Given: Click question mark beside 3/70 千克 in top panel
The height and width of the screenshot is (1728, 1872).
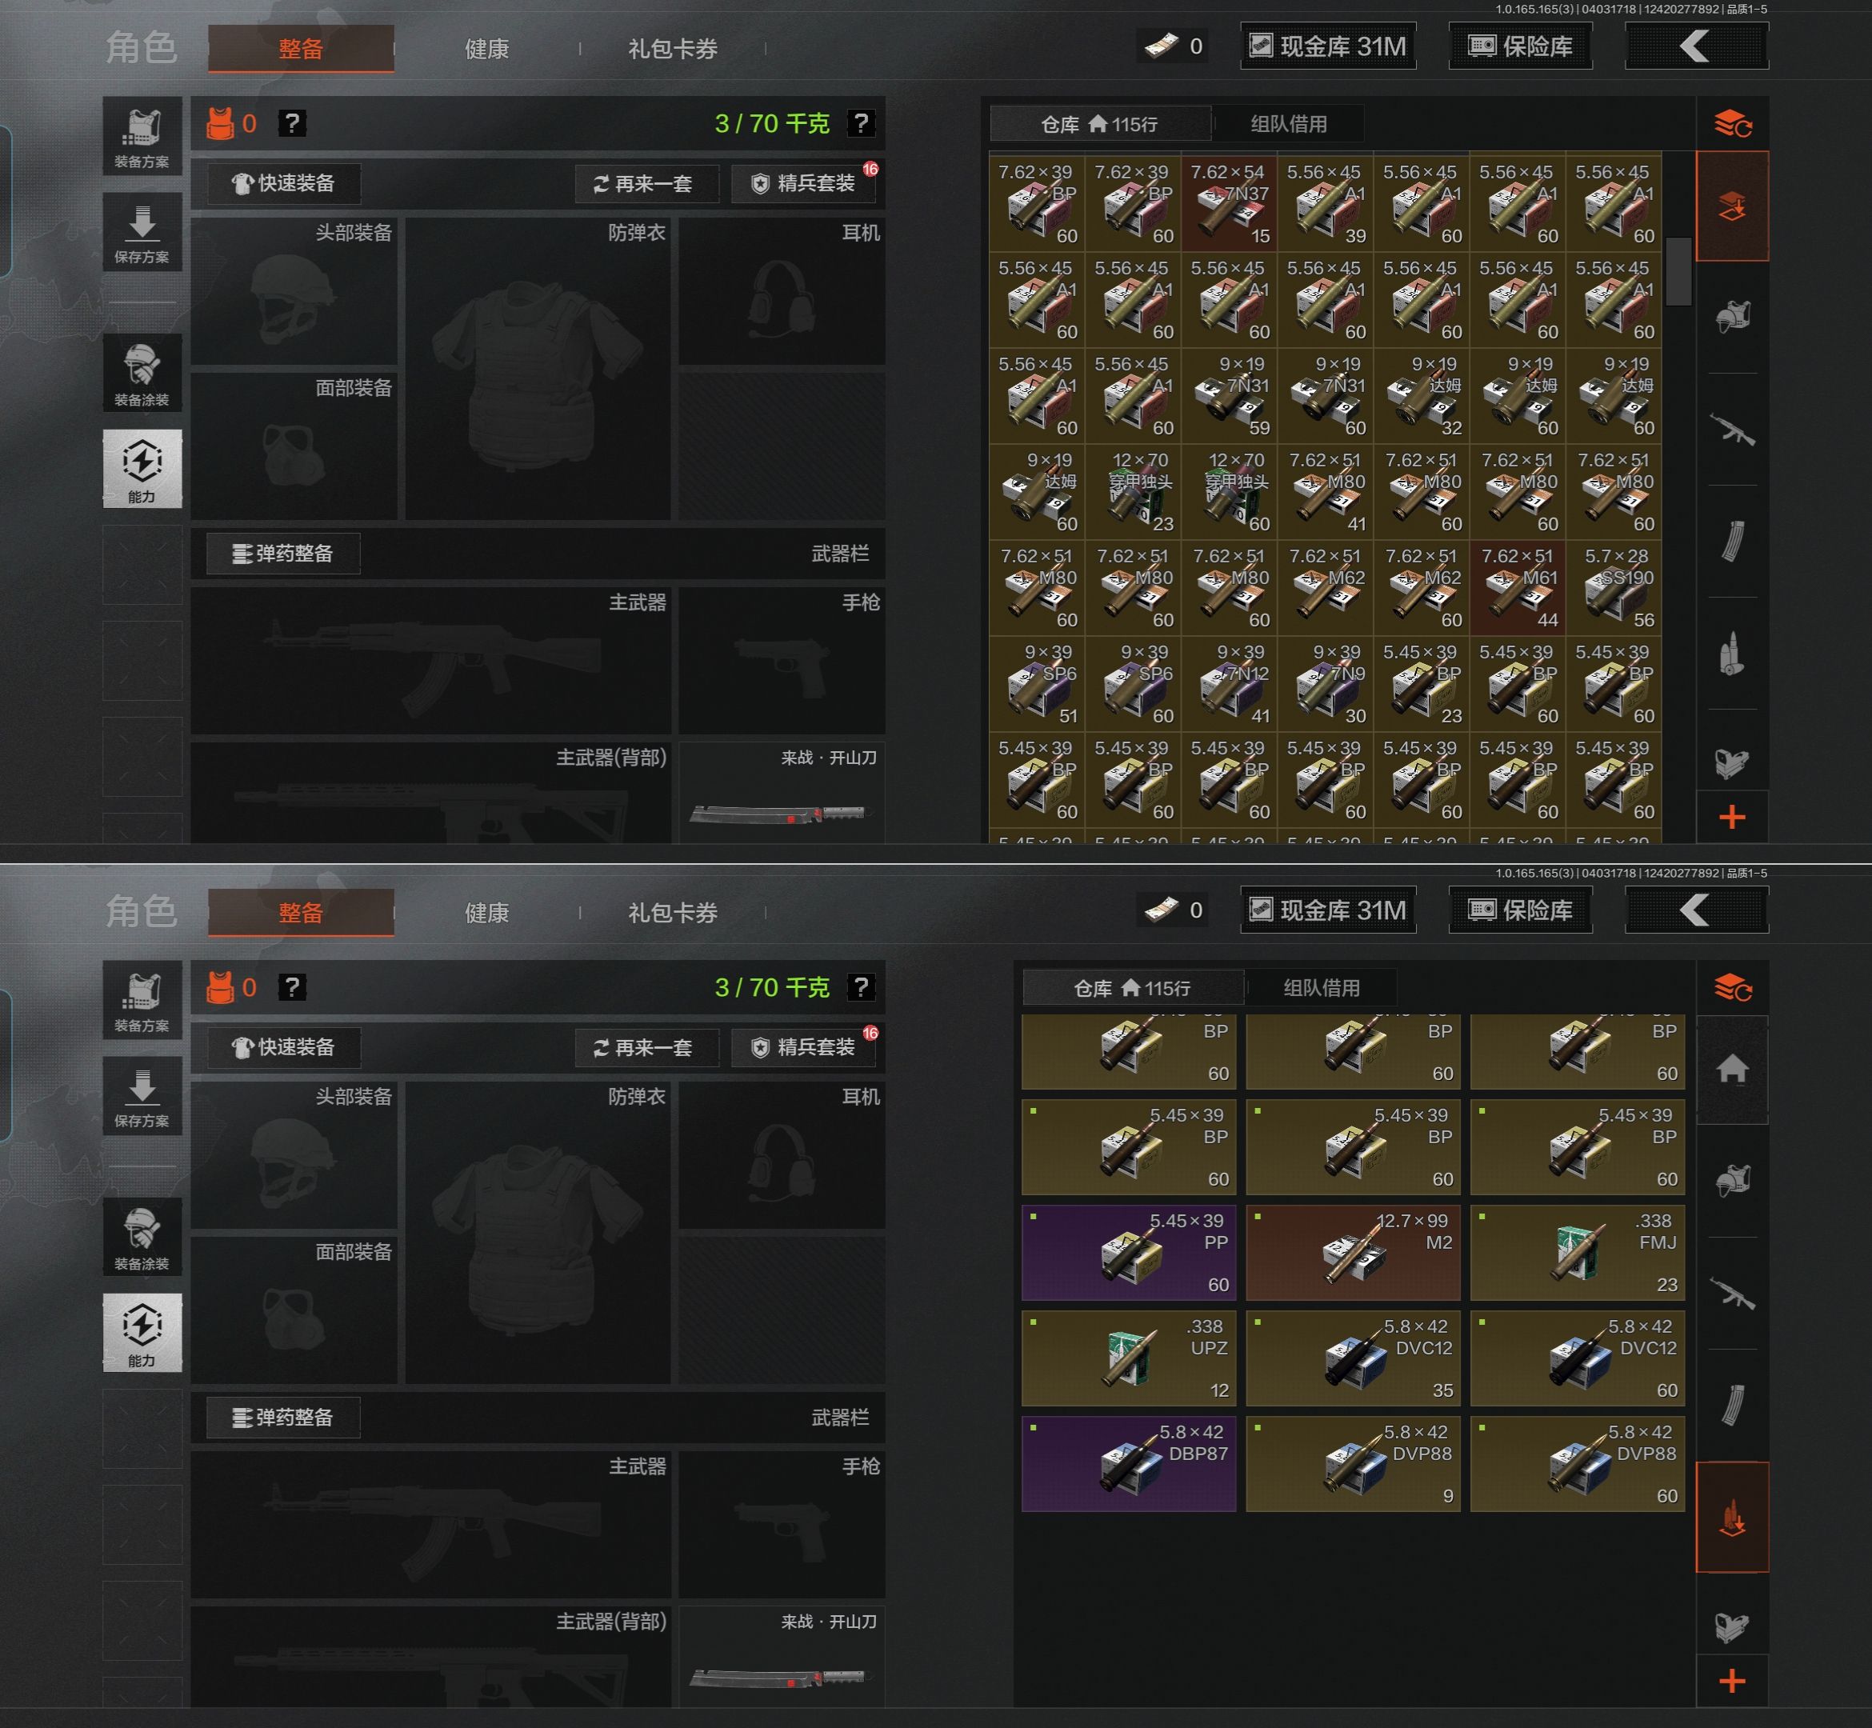Looking at the screenshot, I should 860,123.
